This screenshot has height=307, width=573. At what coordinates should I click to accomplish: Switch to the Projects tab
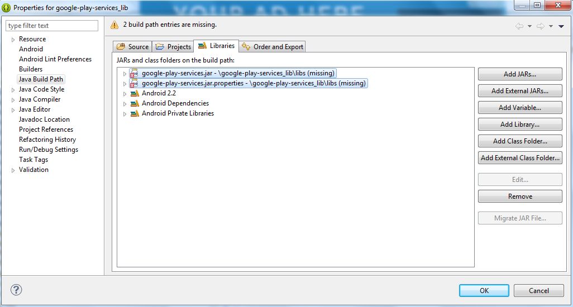[x=173, y=47]
